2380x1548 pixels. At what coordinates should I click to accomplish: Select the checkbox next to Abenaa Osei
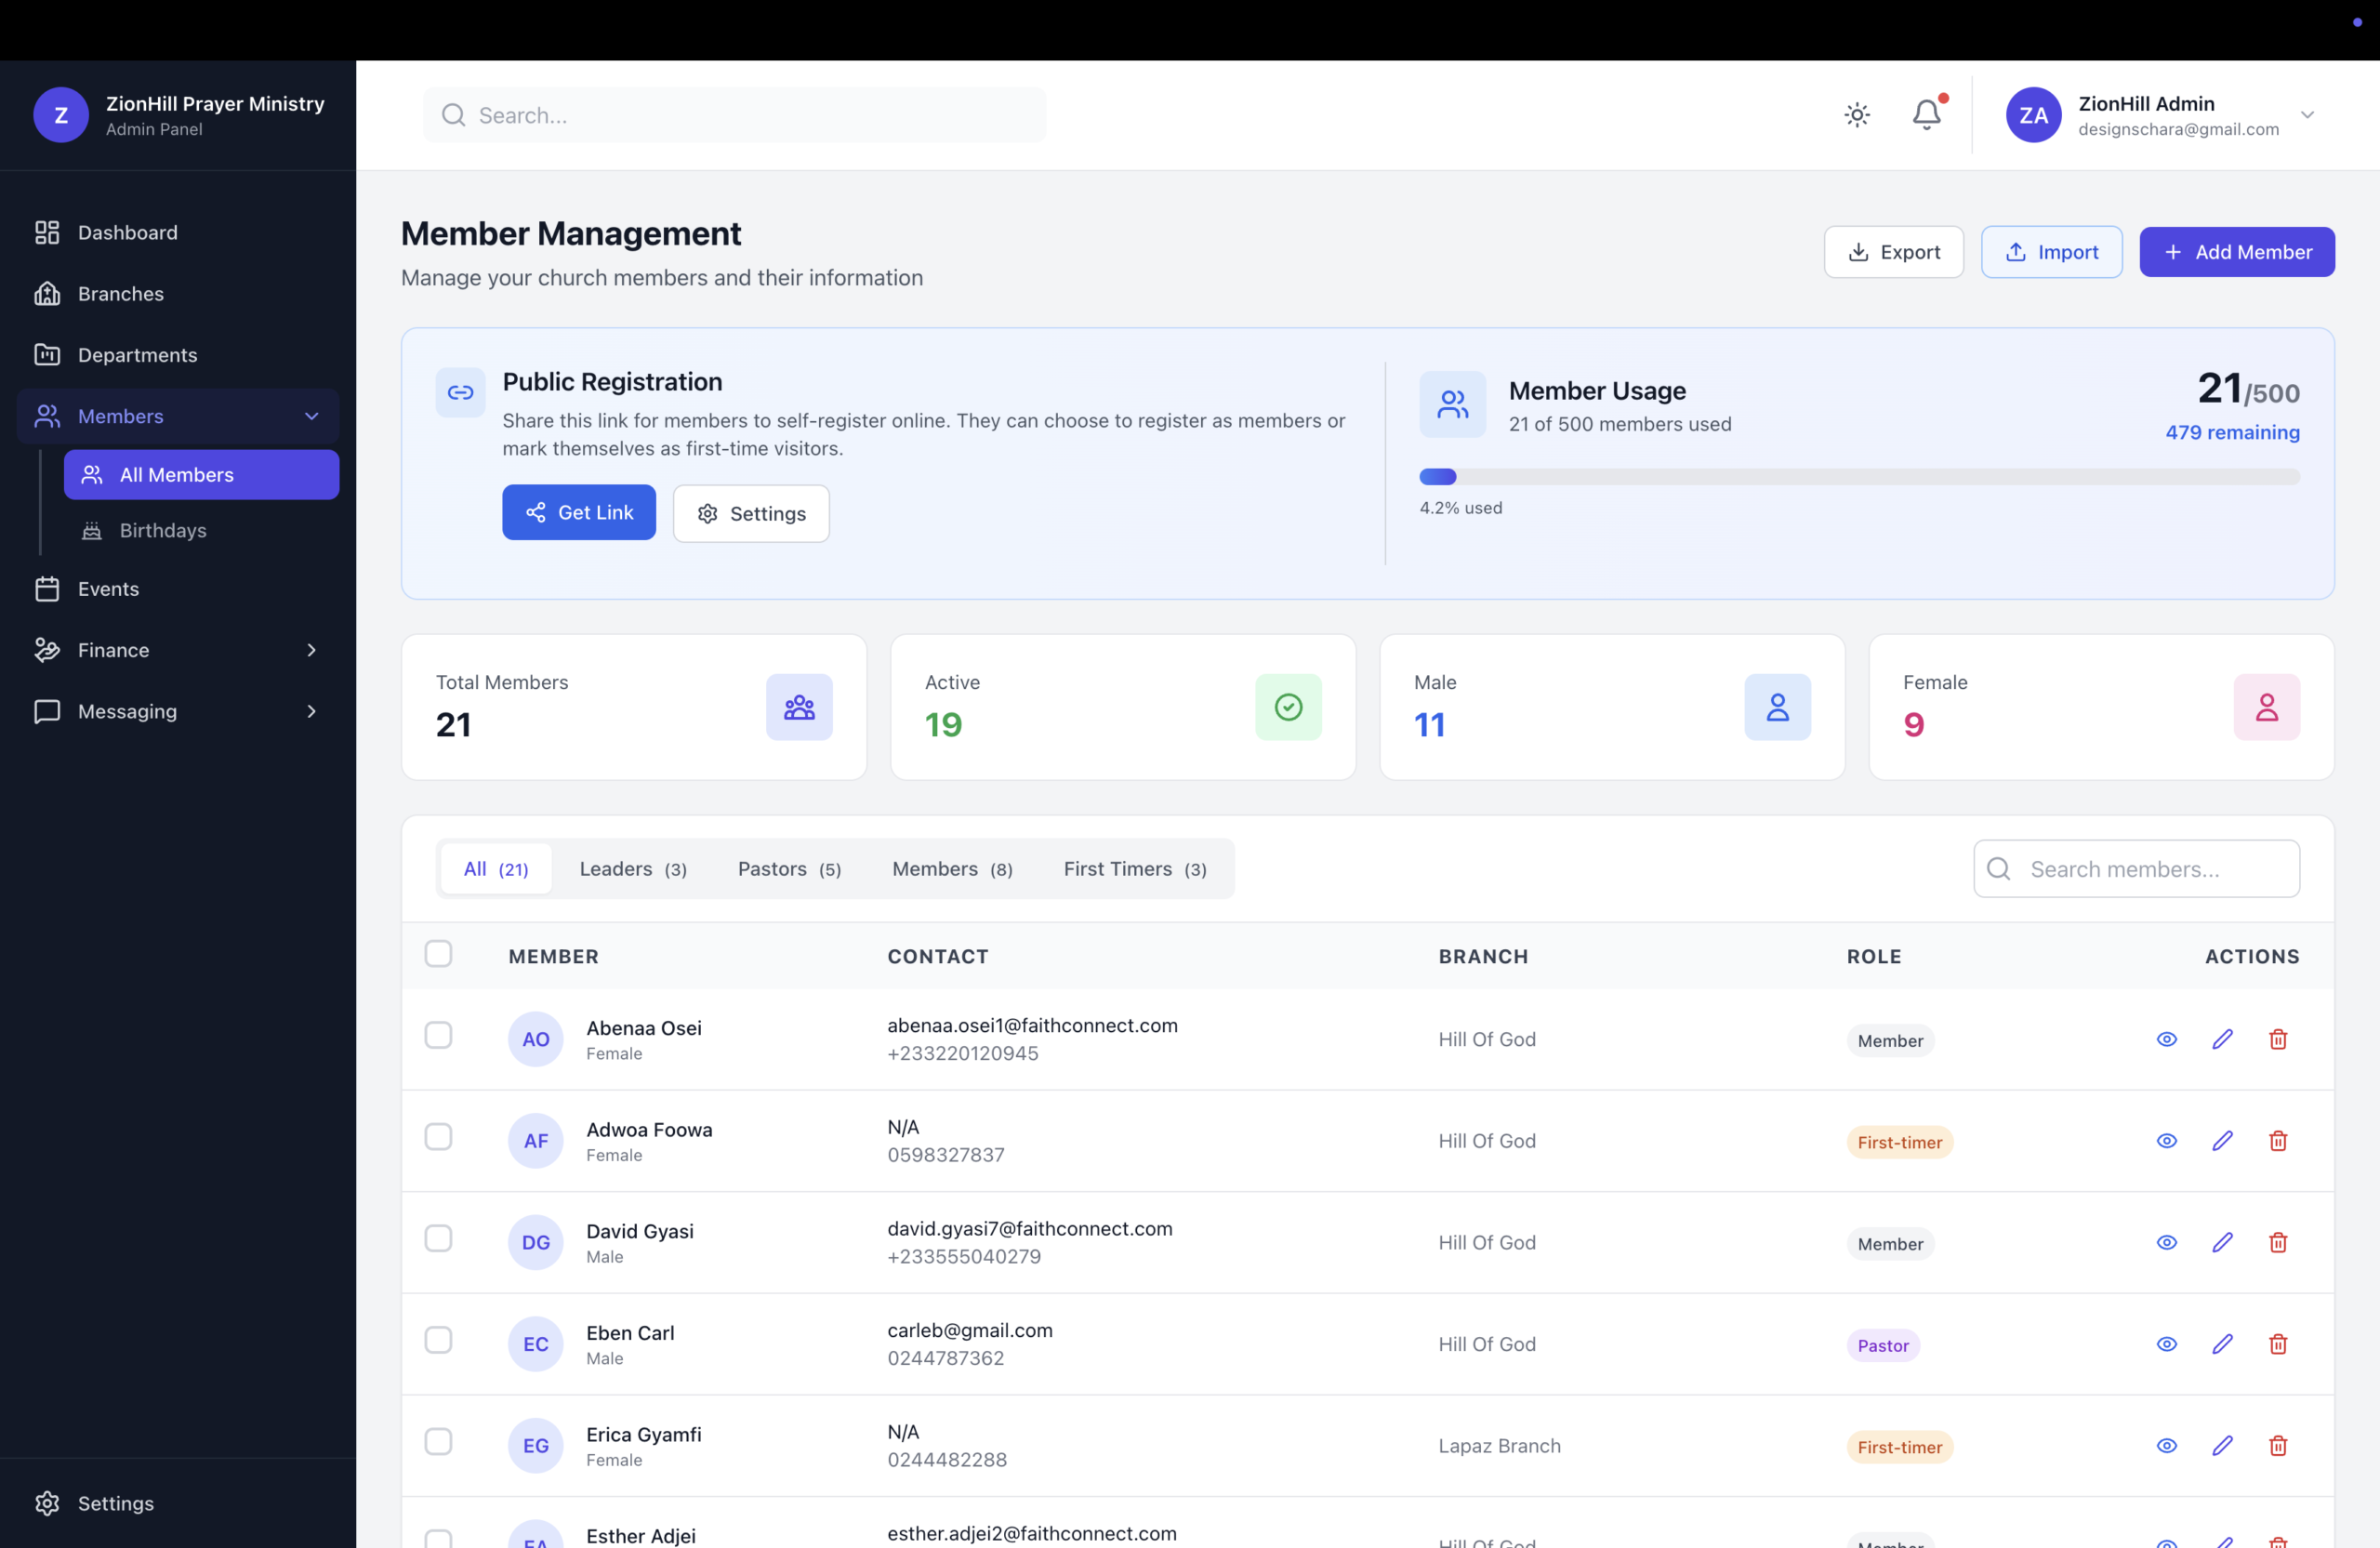click(439, 1035)
